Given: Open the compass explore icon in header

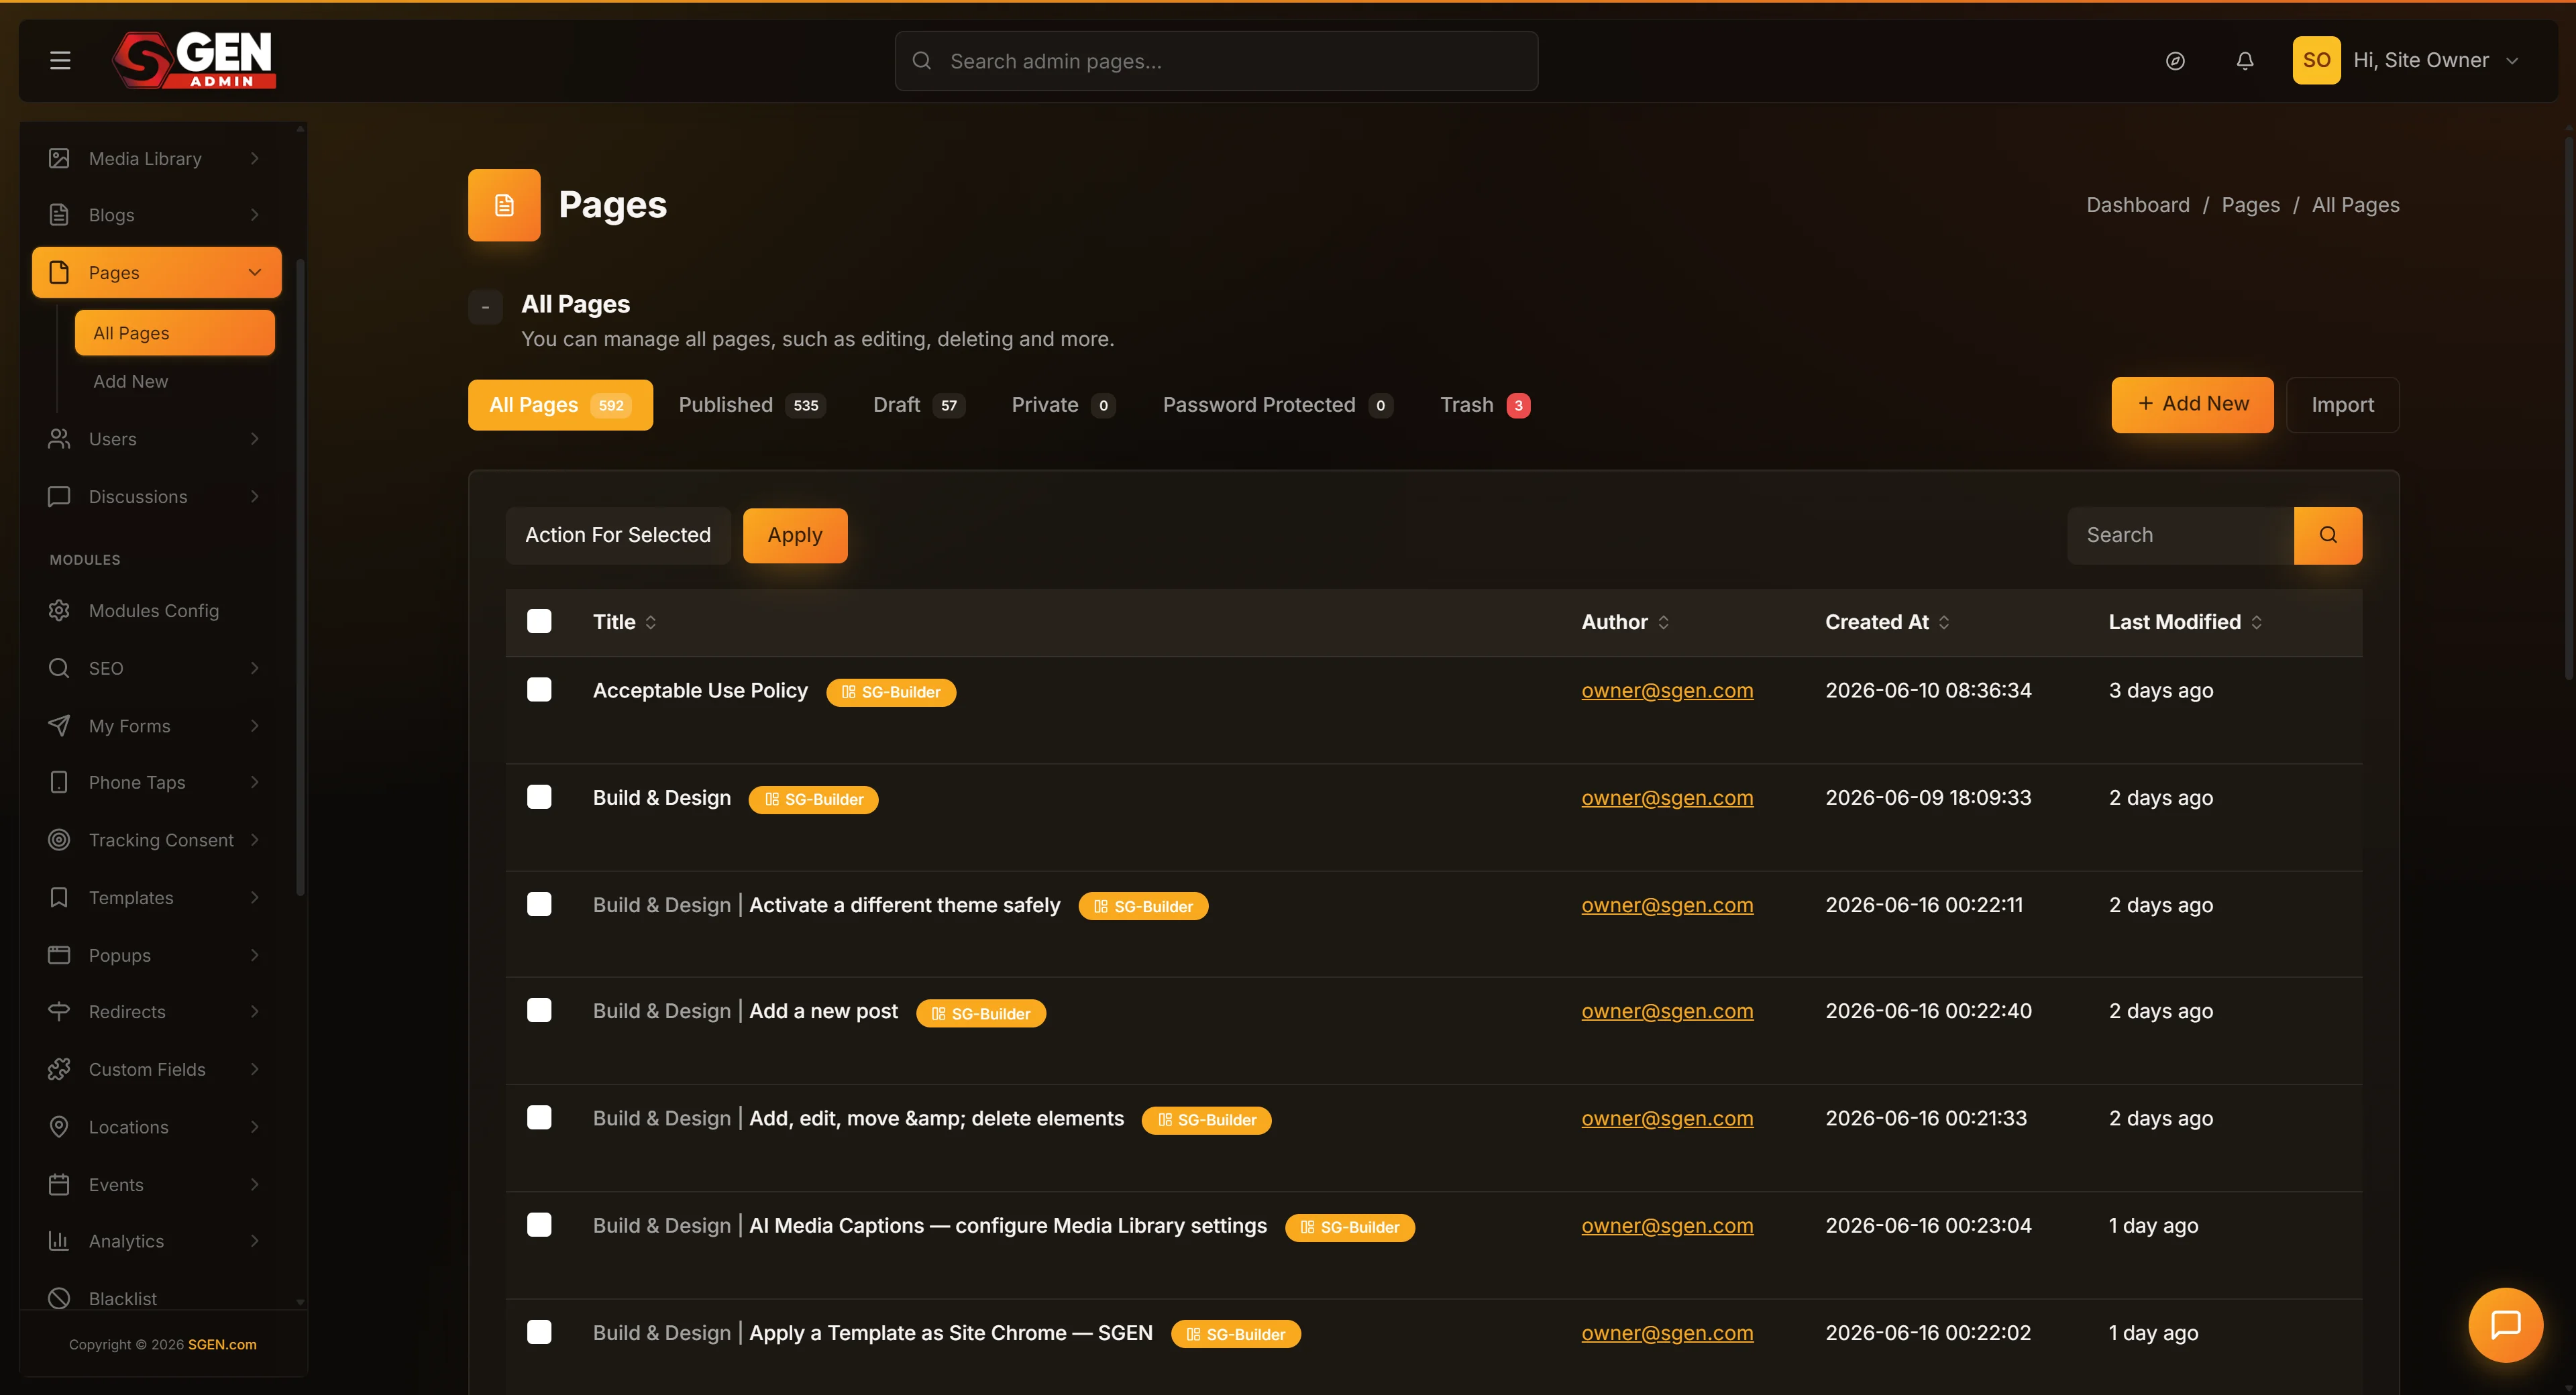Looking at the screenshot, I should (x=2175, y=61).
